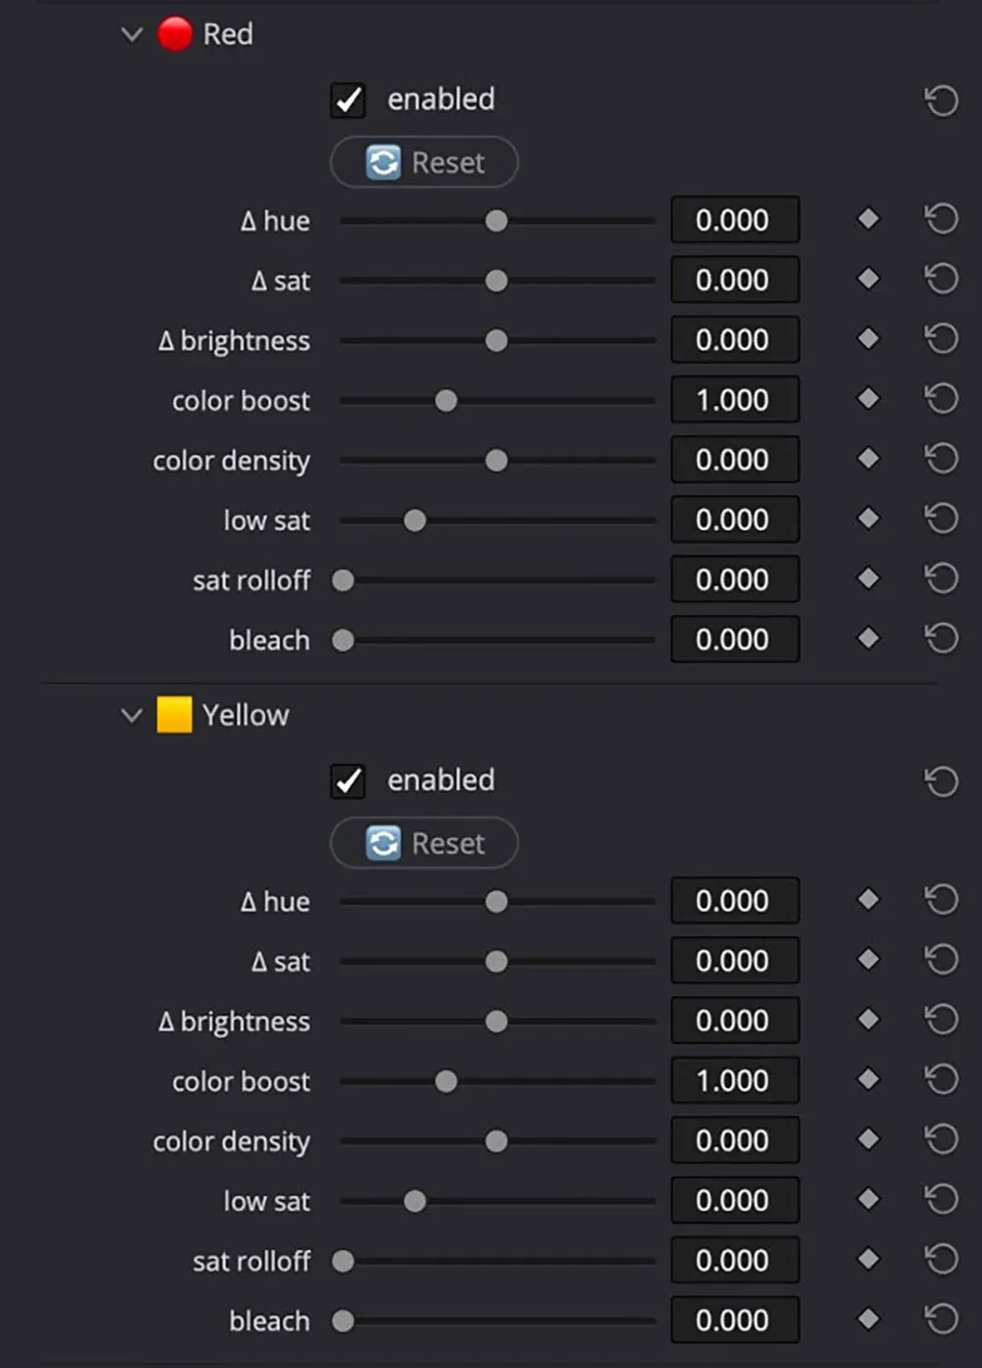Click the Red color boost value field
Viewport: 982px width, 1368px height.
click(x=735, y=400)
